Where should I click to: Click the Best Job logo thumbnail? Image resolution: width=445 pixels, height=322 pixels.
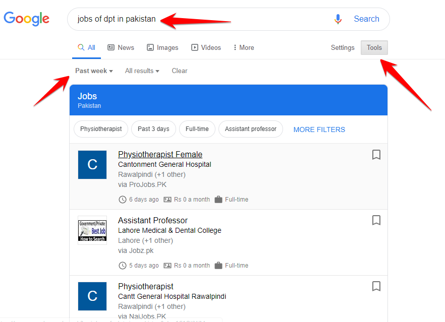pyautogui.click(x=92, y=230)
